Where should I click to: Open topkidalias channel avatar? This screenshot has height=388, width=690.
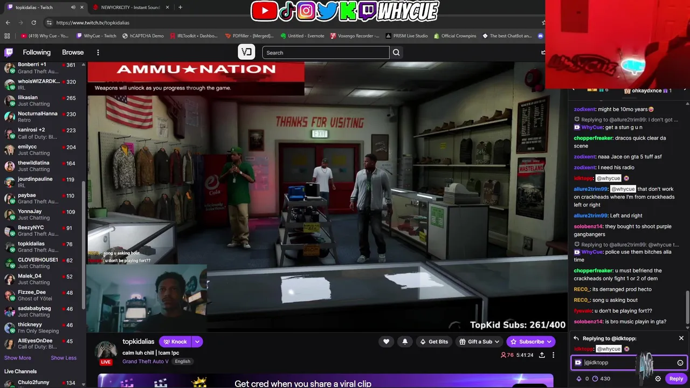pos(106,349)
